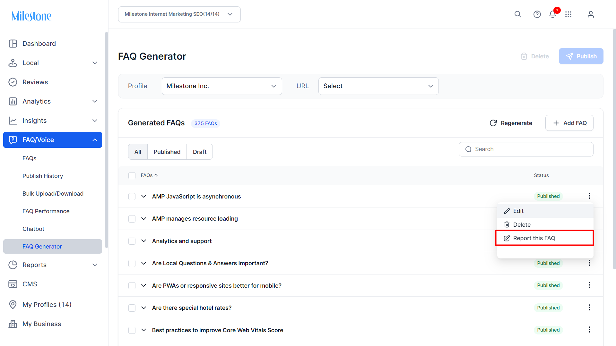Open the notifications bell

click(x=552, y=14)
